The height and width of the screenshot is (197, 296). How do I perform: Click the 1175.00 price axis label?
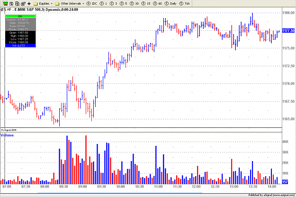[x=288, y=48]
